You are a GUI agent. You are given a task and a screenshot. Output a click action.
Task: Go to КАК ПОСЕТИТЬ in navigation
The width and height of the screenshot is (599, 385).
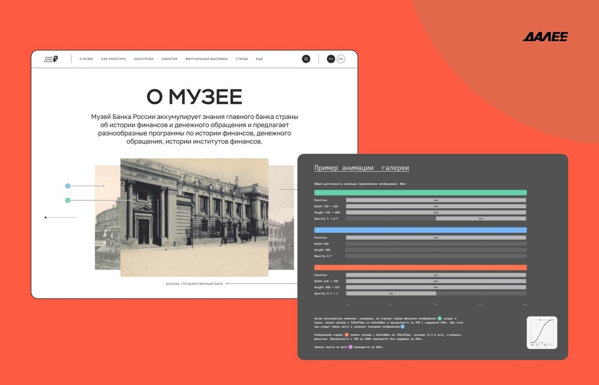[114, 59]
